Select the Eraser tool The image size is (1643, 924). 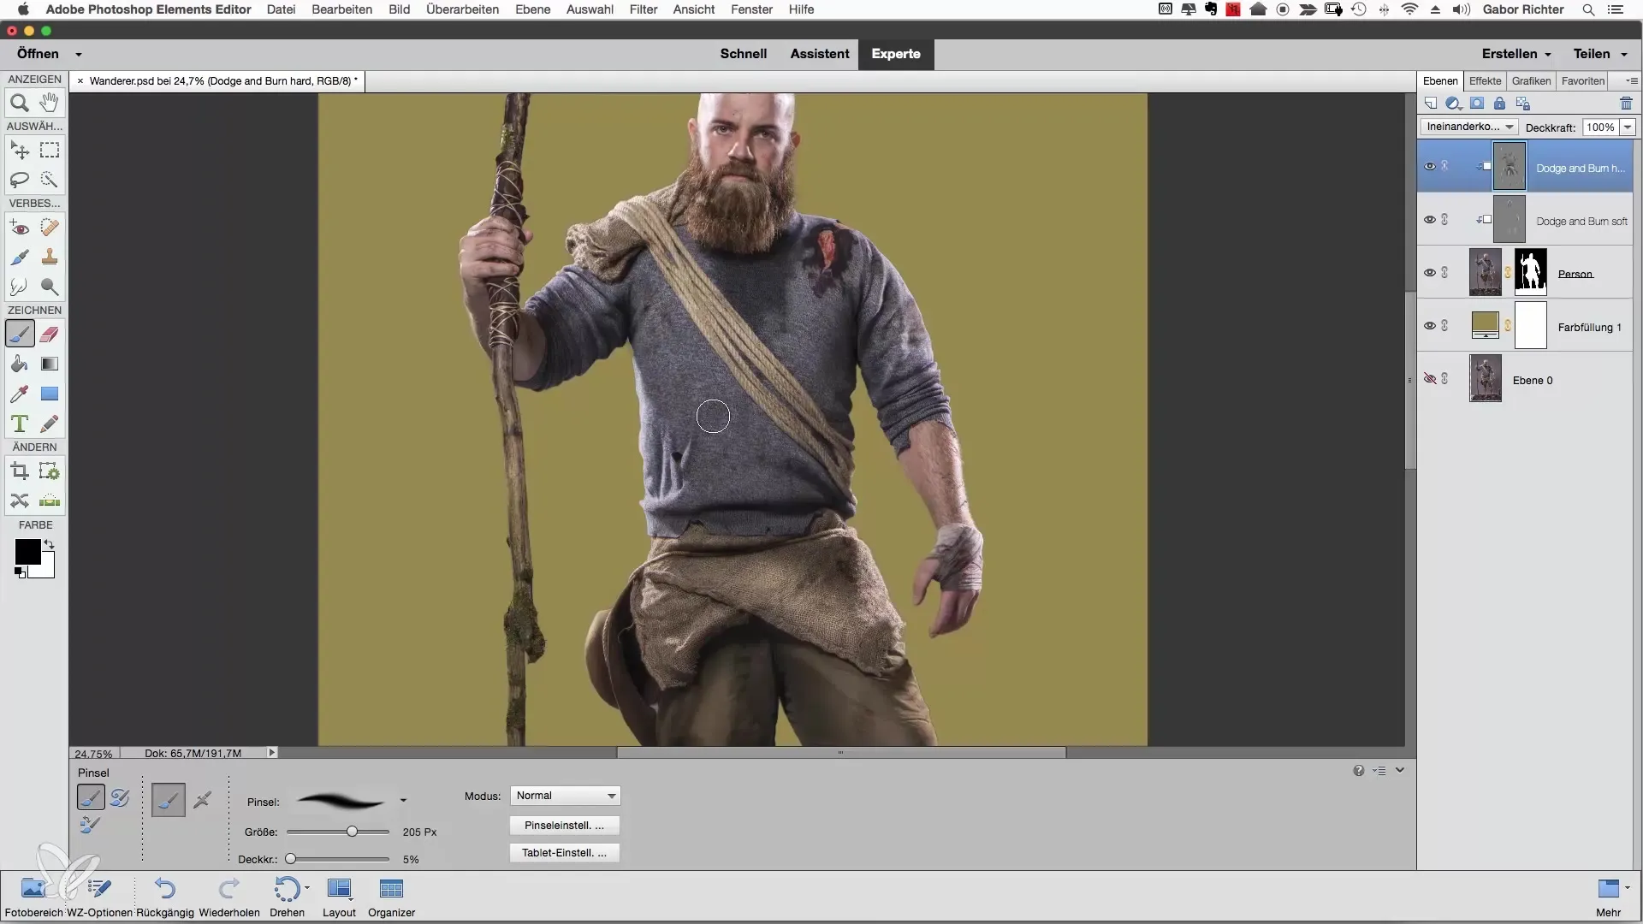click(50, 335)
